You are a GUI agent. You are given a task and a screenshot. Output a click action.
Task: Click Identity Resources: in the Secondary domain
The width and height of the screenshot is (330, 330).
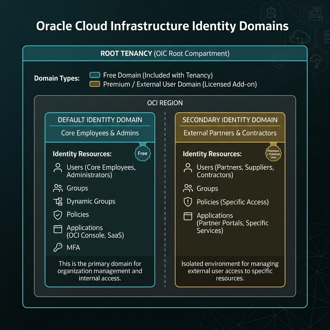212,154
